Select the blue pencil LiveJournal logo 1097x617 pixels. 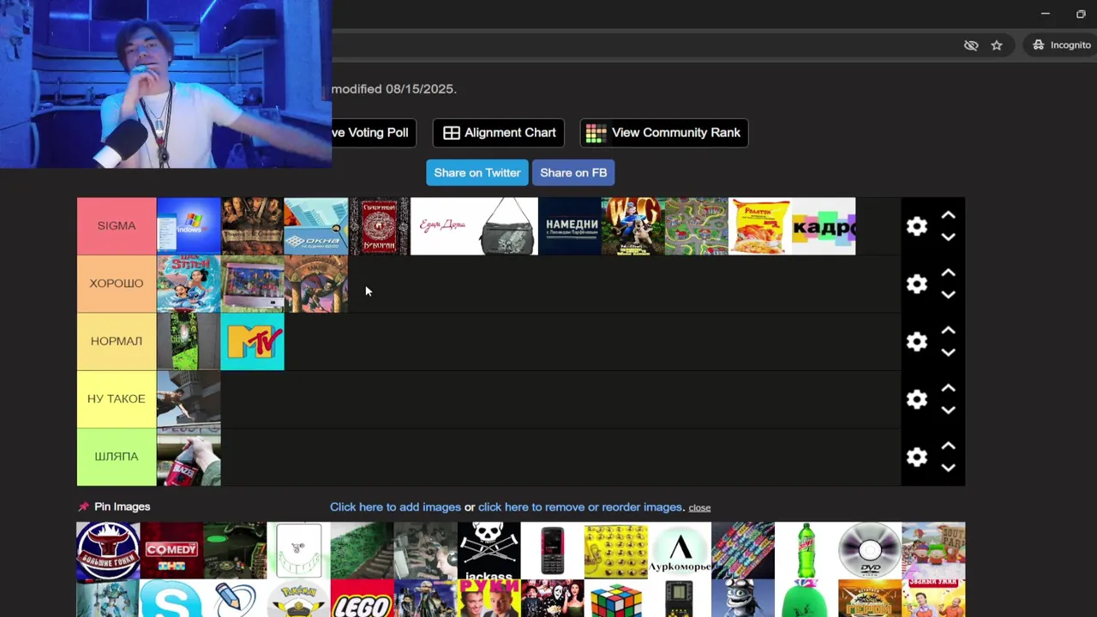point(235,599)
